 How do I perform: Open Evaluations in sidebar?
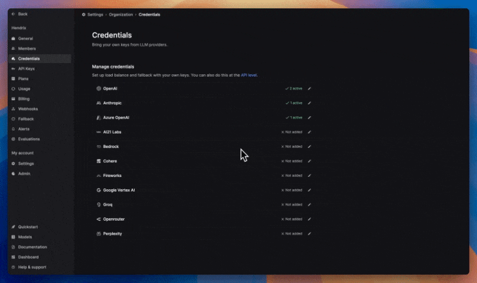click(40, 139)
